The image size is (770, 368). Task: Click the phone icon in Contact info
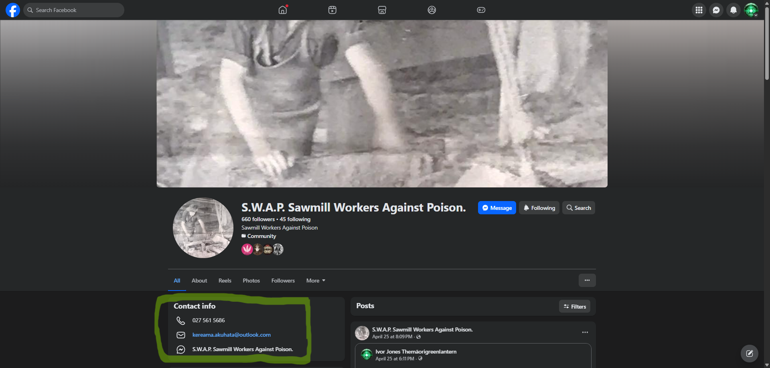click(181, 320)
